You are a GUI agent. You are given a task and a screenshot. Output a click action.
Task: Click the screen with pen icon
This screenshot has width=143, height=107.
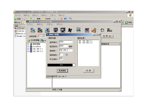[87, 30]
